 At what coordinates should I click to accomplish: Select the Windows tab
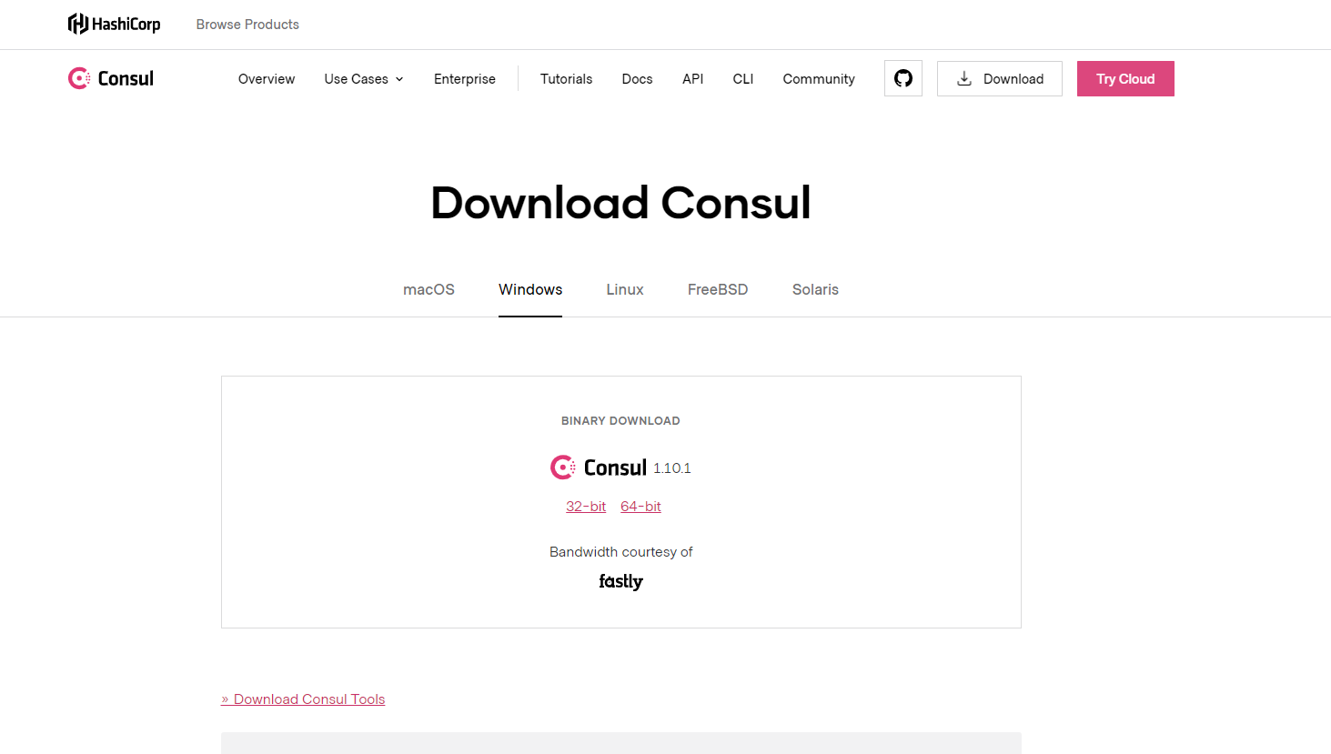coord(530,289)
